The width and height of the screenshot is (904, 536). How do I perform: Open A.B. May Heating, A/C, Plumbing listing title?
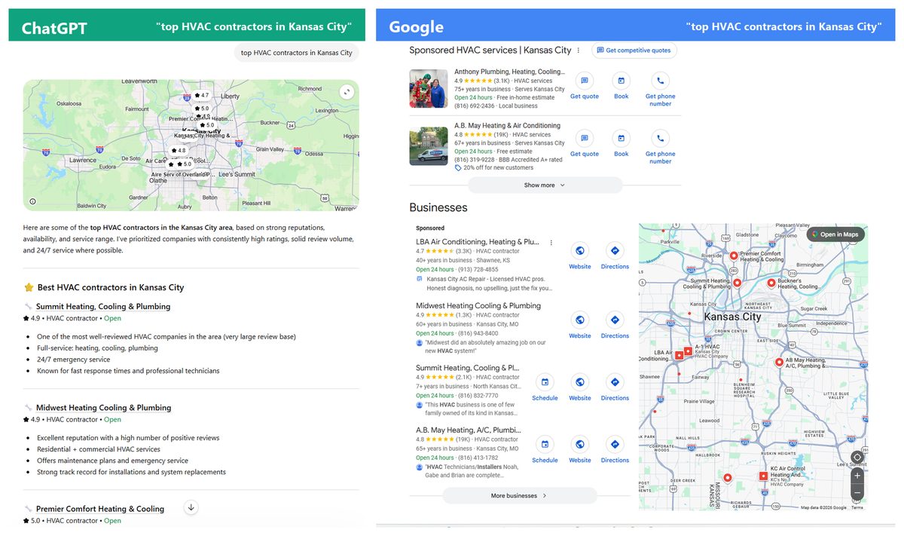pyautogui.click(x=469, y=430)
